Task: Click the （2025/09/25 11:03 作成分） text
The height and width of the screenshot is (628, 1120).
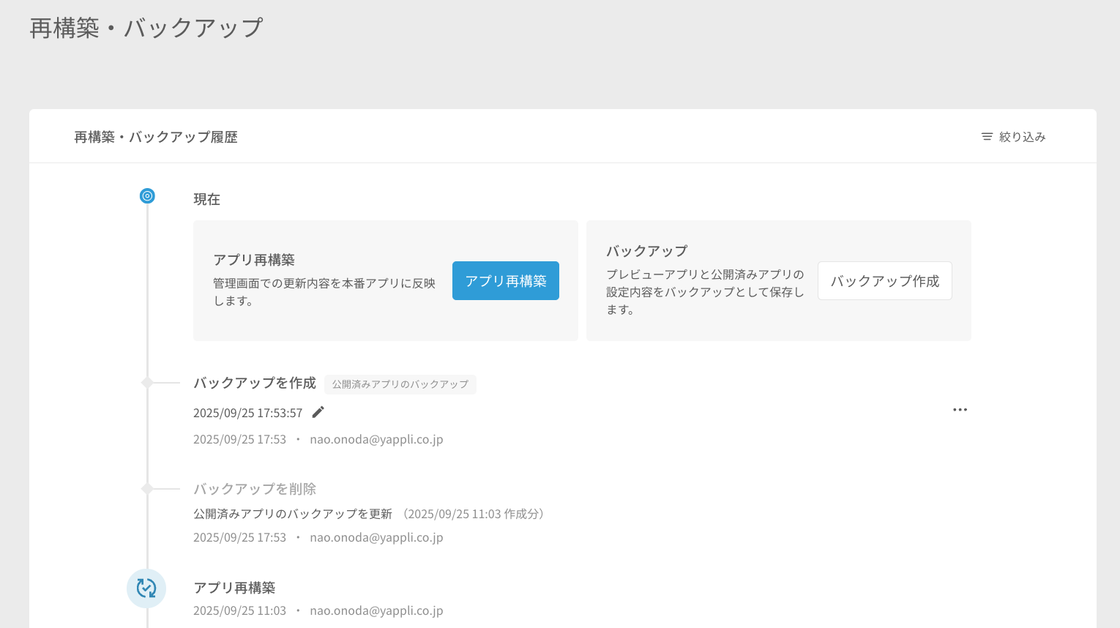Action: point(473,514)
